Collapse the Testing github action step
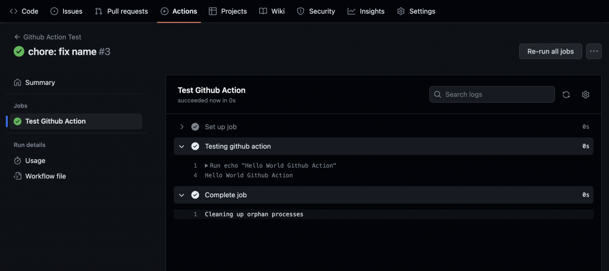 click(182, 146)
